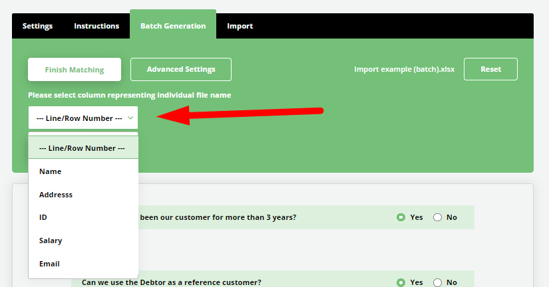
Task: Select the Batch Generation tab
Action: click(172, 26)
